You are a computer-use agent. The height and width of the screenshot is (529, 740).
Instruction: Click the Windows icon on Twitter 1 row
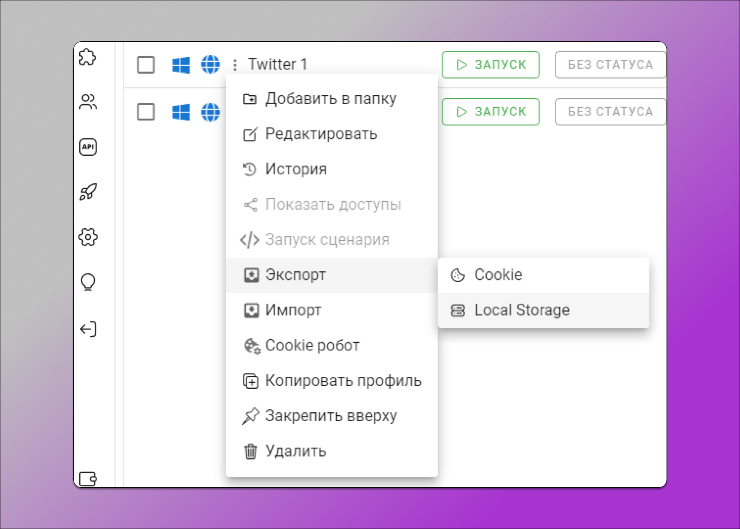(x=181, y=64)
